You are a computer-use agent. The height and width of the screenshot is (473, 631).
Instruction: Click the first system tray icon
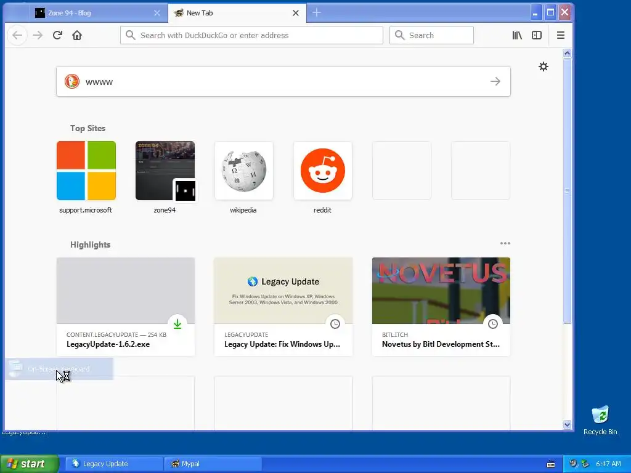pyautogui.click(x=573, y=464)
